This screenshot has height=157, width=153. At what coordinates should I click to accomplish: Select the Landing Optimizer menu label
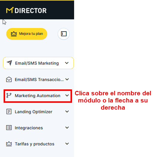[33, 112]
